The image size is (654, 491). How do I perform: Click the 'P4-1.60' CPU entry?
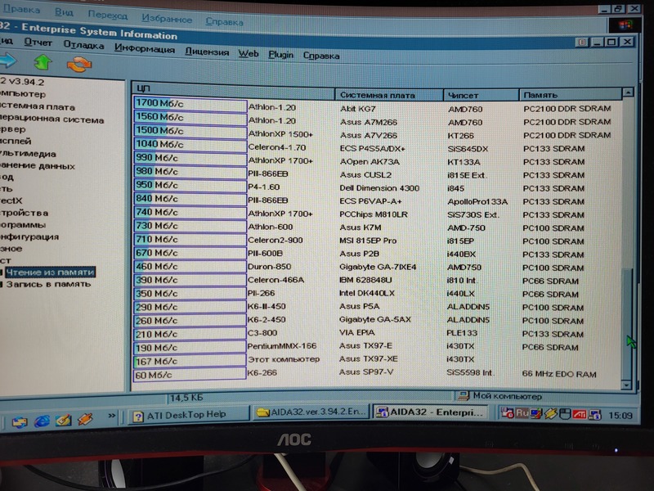click(263, 187)
